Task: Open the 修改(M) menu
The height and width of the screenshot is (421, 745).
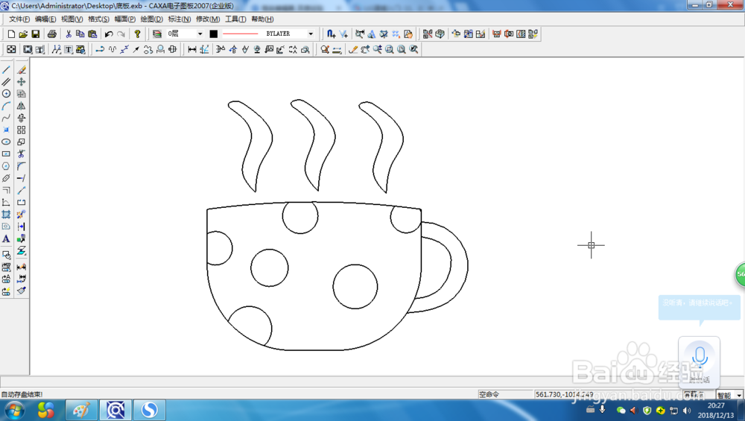Action: [208, 19]
